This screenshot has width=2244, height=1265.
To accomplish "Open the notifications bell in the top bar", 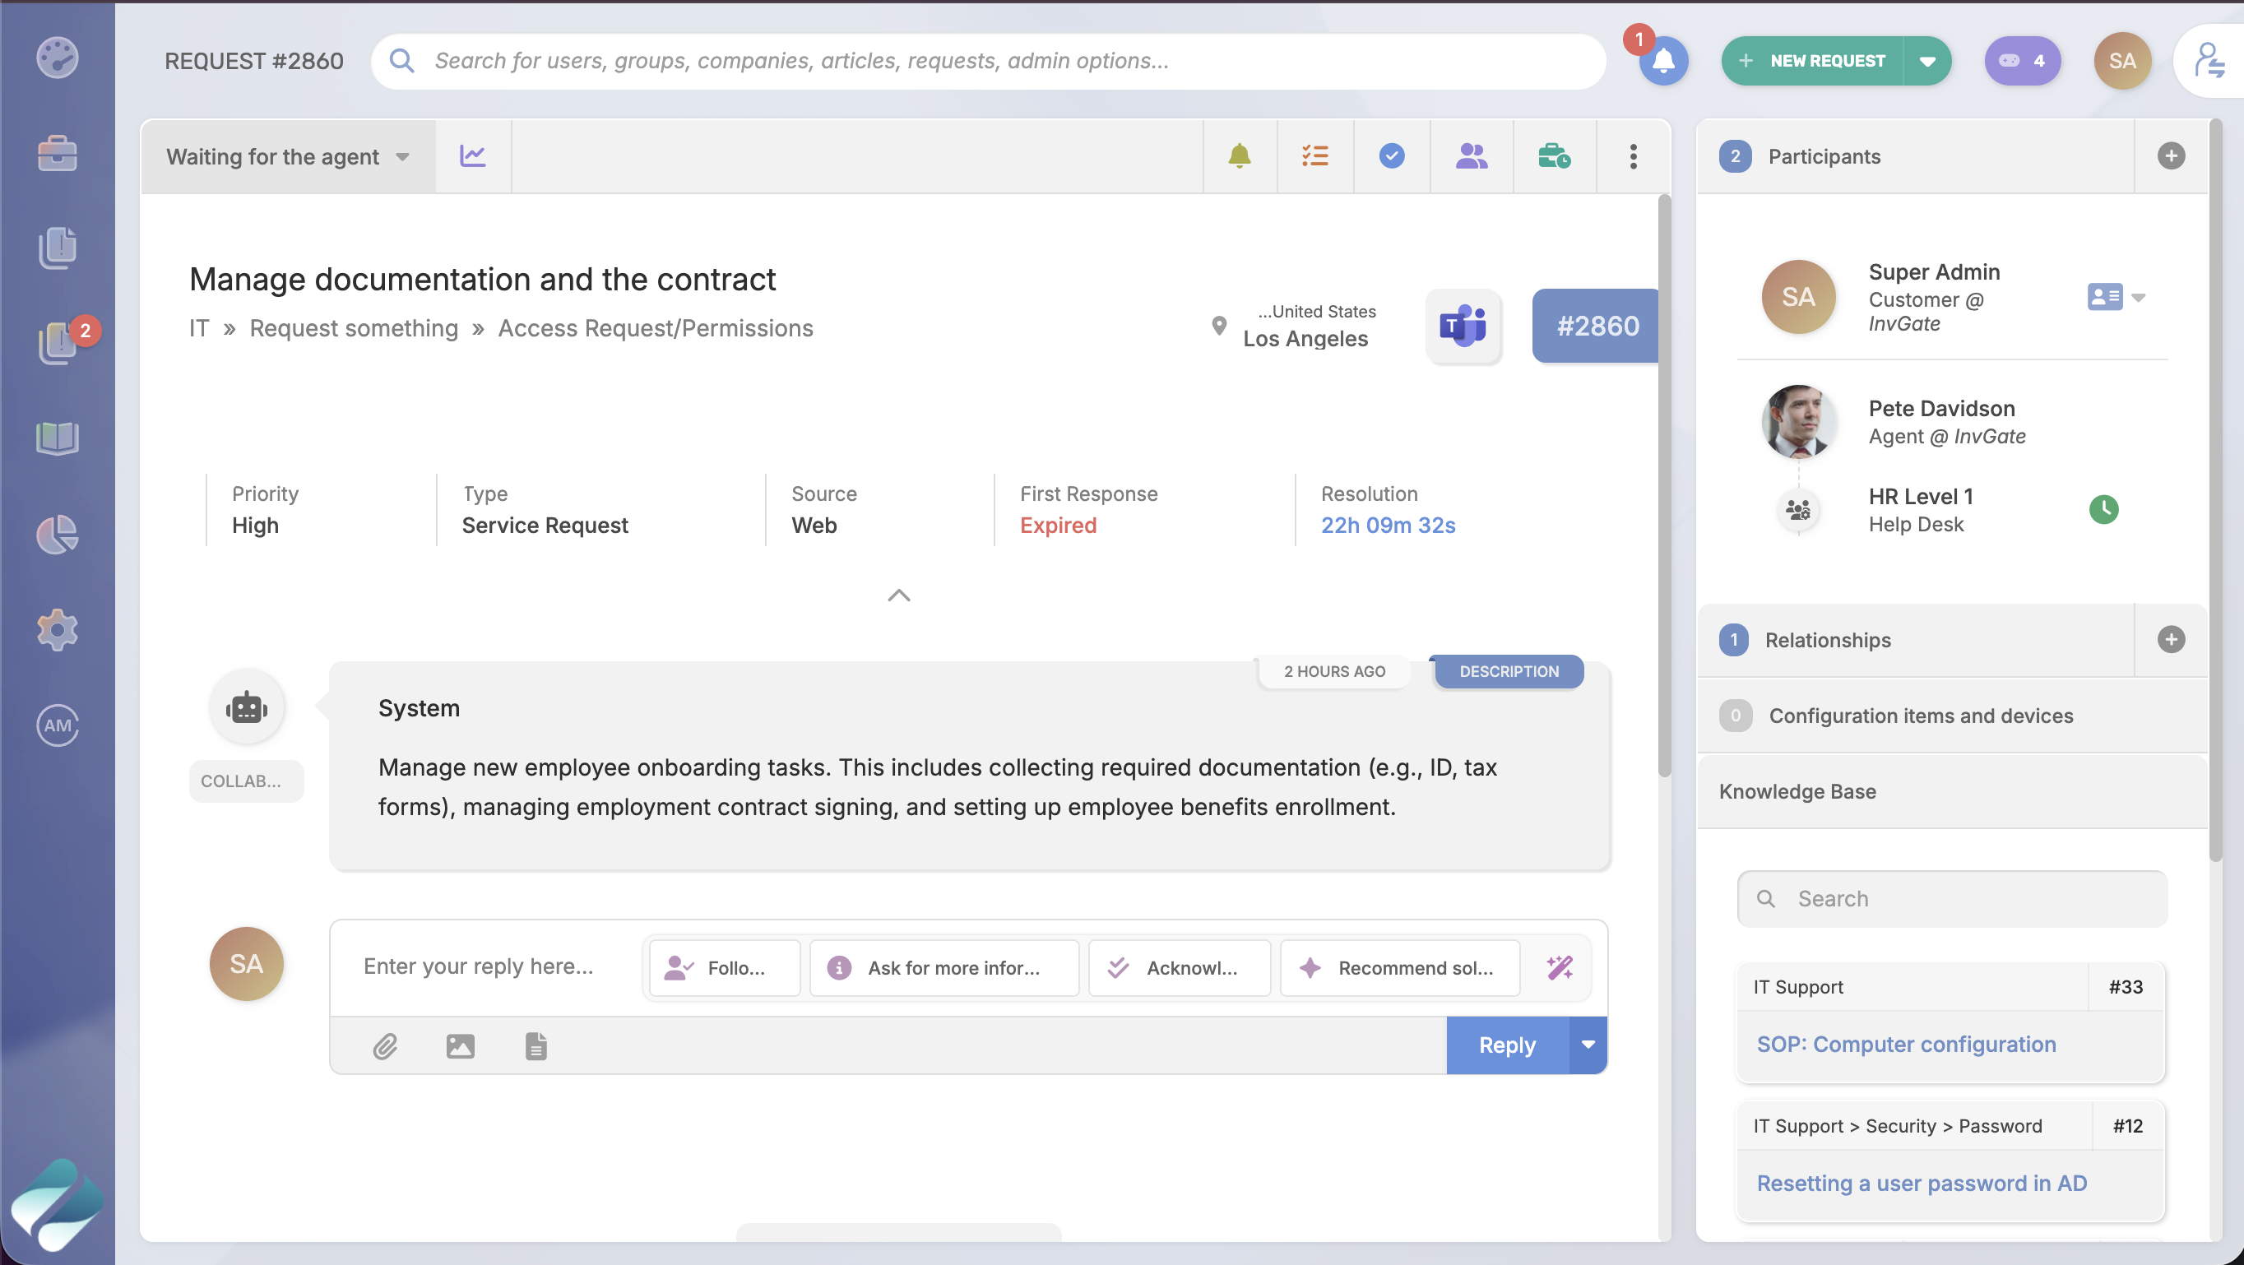I will coord(1662,61).
